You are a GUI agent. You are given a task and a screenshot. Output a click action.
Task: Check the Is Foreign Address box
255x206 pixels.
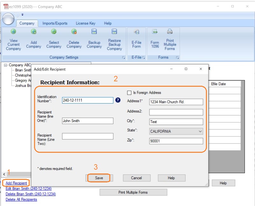(129, 93)
